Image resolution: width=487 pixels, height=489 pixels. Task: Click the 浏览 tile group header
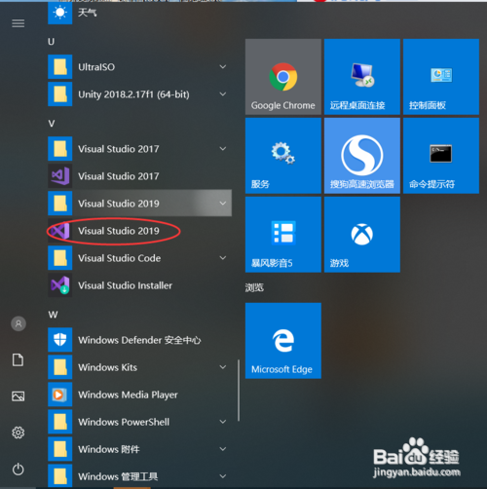[x=254, y=287]
